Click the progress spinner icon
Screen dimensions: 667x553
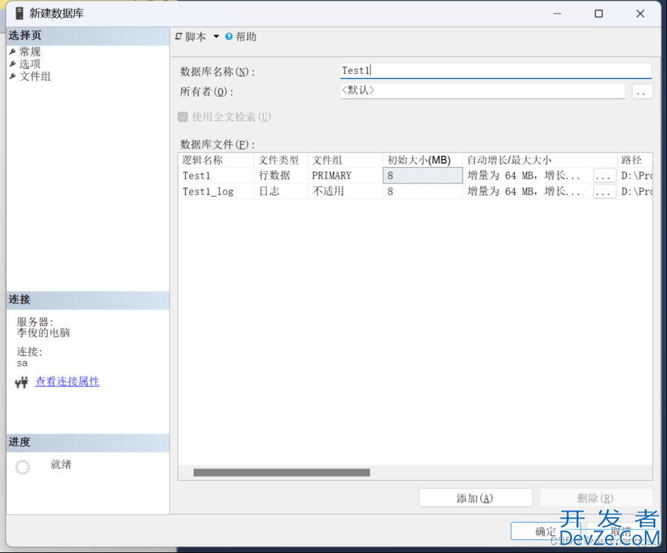pyautogui.click(x=23, y=467)
